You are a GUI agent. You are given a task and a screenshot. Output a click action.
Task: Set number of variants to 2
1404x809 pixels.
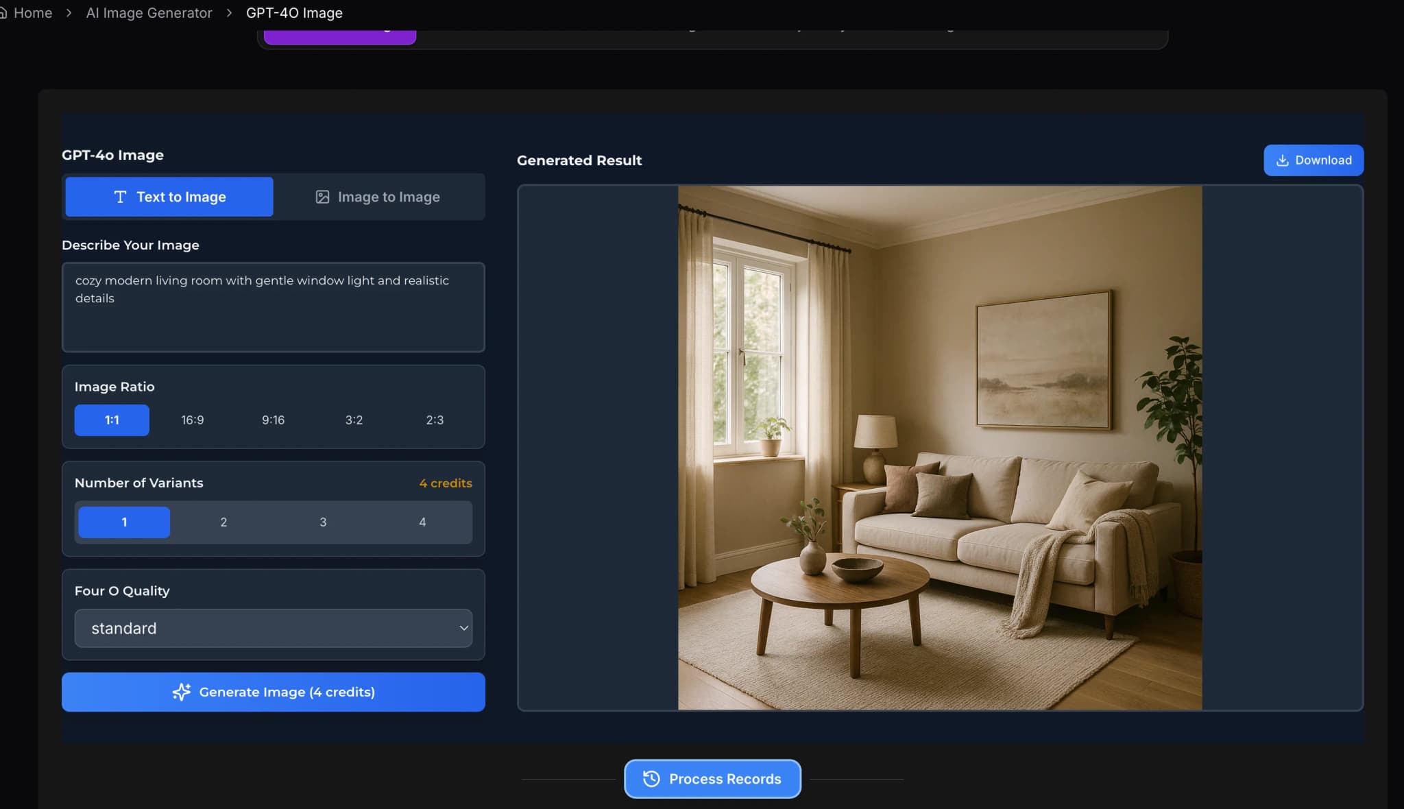point(223,522)
